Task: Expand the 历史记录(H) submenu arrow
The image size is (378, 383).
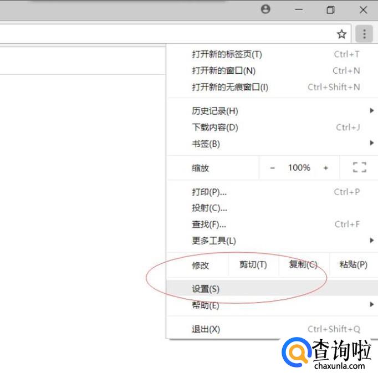Action: coord(372,111)
